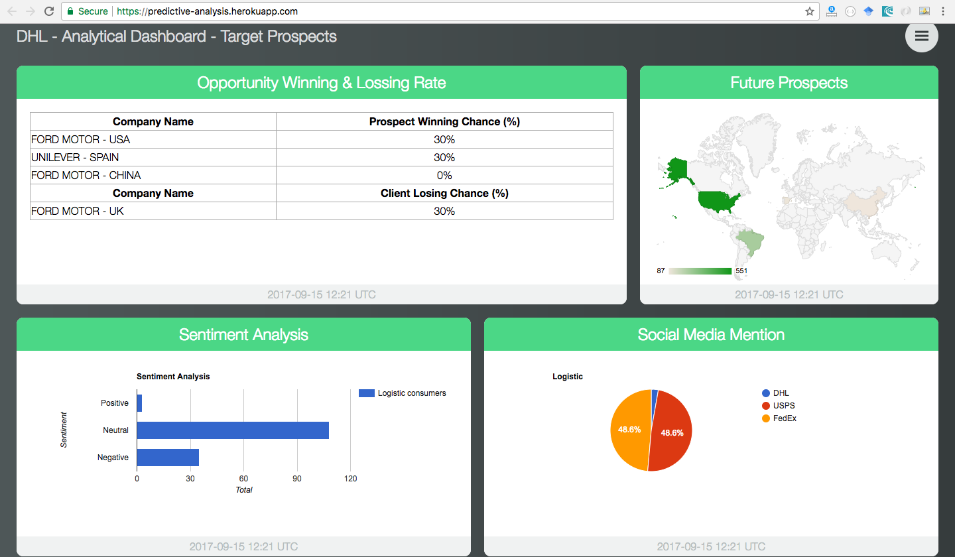This screenshot has width=955, height=557.
Task: Click Client Losing Chance (%) header
Action: 444,193
